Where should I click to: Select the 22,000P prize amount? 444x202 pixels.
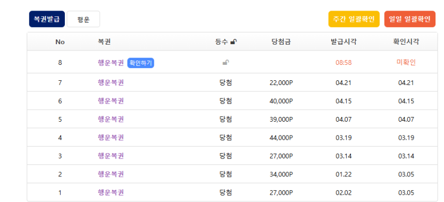(x=281, y=83)
